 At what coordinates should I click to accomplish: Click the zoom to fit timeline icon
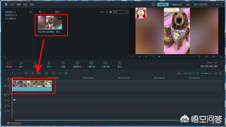[190, 74]
